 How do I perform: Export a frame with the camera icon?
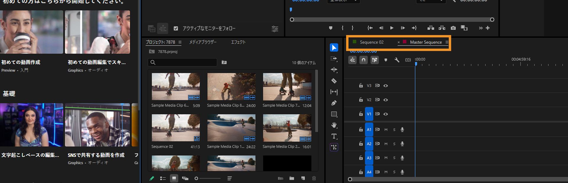click(453, 28)
